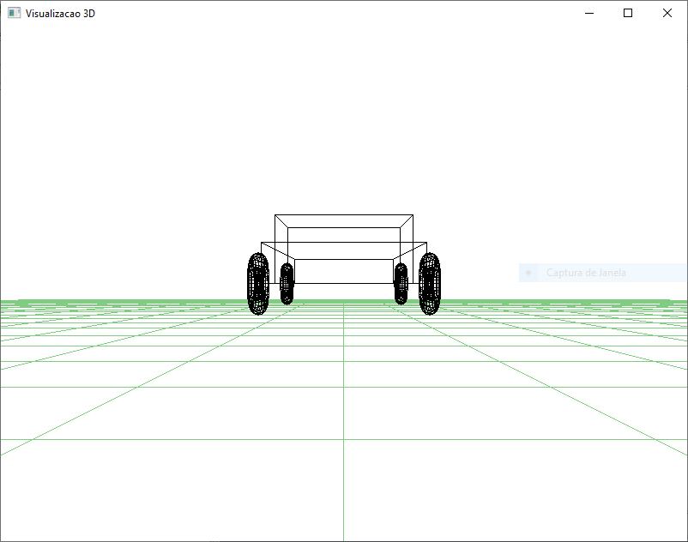The height and width of the screenshot is (542, 688).
Task: Click the Visualizacao 3D title text
Action: 60,14
